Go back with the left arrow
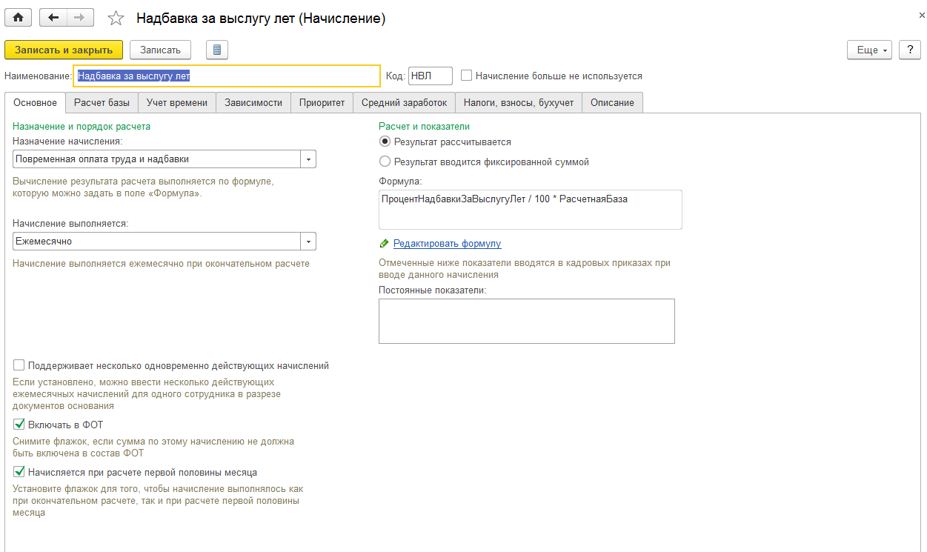Screen dimensions: 927x552 tap(53, 18)
